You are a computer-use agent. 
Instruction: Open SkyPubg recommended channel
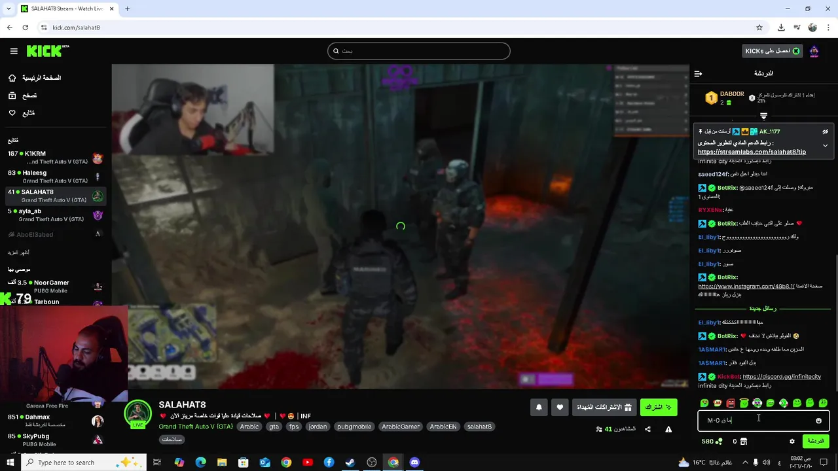pyautogui.click(x=55, y=440)
